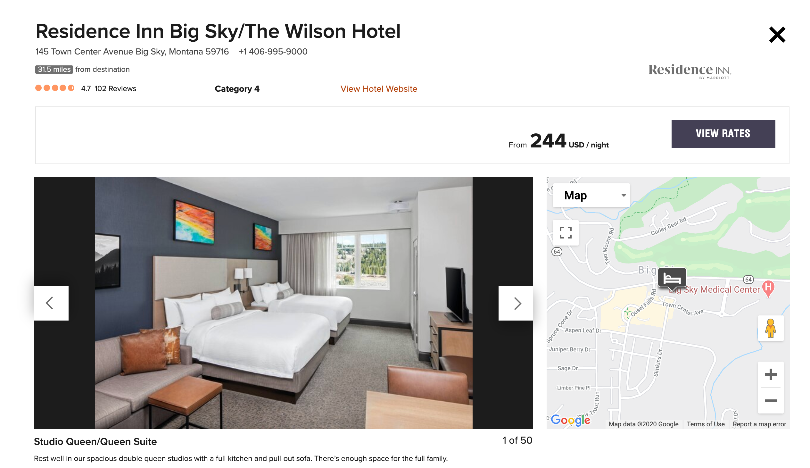Select the Big Sky Medical Center pin
This screenshot has height=468, width=810.
point(768,288)
